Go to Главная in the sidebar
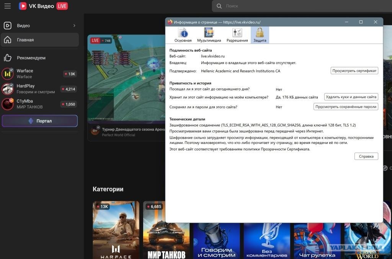Image resolution: width=392 pixels, height=259 pixels. pyautogui.click(x=40, y=40)
